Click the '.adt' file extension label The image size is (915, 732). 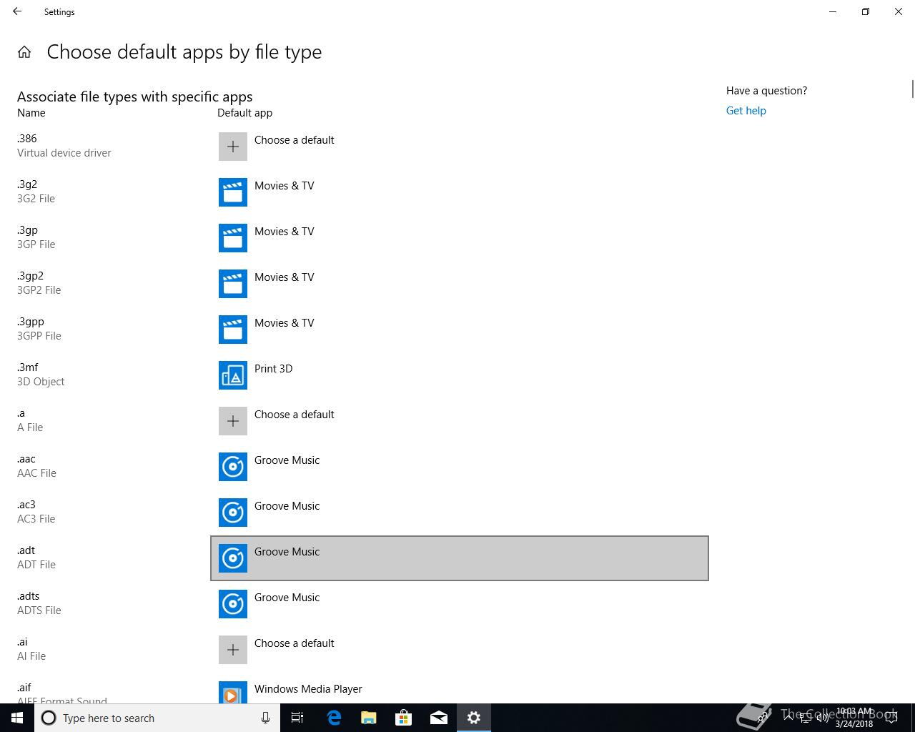[x=26, y=550]
